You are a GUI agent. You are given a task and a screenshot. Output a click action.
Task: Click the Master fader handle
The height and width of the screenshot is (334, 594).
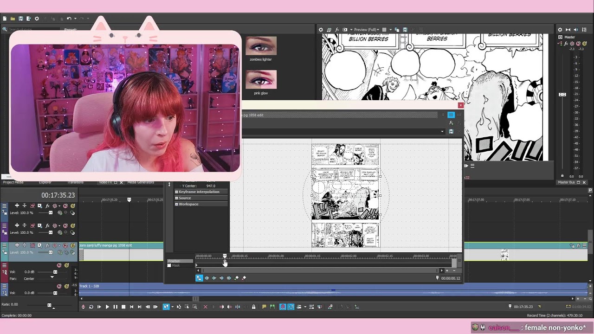[562, 95]
